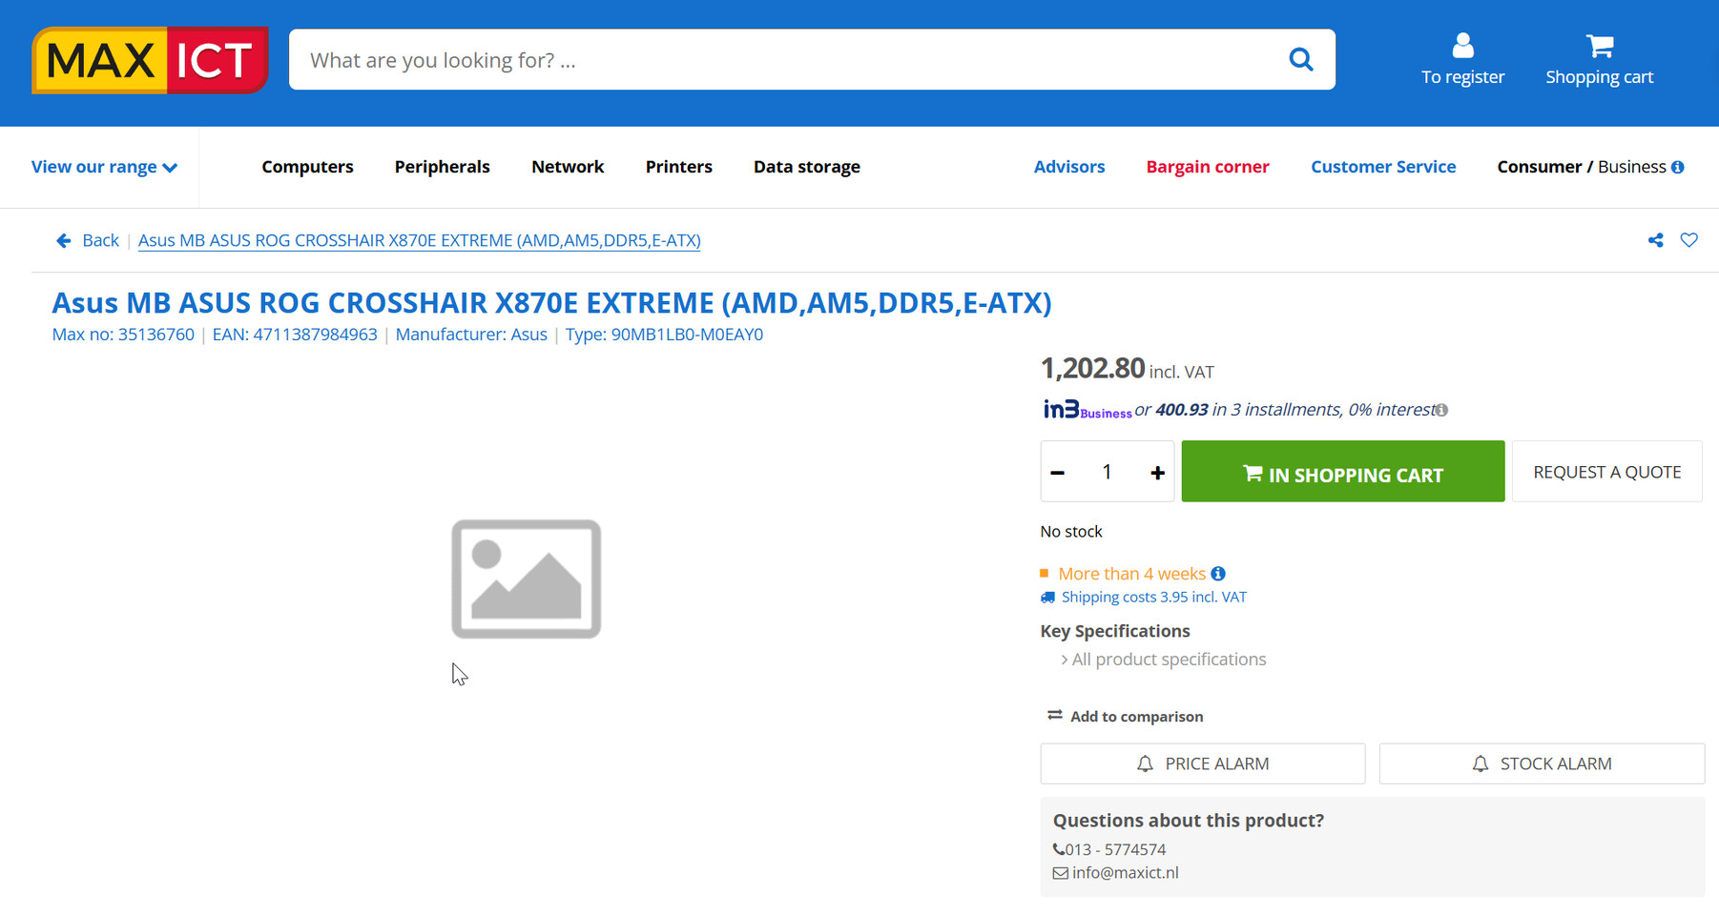Click the quantity input field
The height and width of the screenshot is (915, 1719).
(x=1107, y=472)
